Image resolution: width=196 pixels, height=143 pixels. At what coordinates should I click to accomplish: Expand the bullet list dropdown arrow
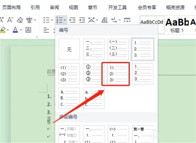[52, 20]
